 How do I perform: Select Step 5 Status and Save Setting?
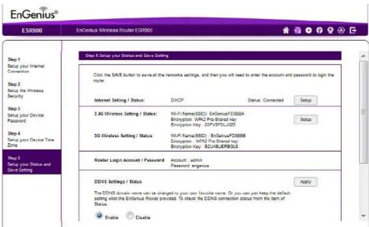(x=32, y=162)
